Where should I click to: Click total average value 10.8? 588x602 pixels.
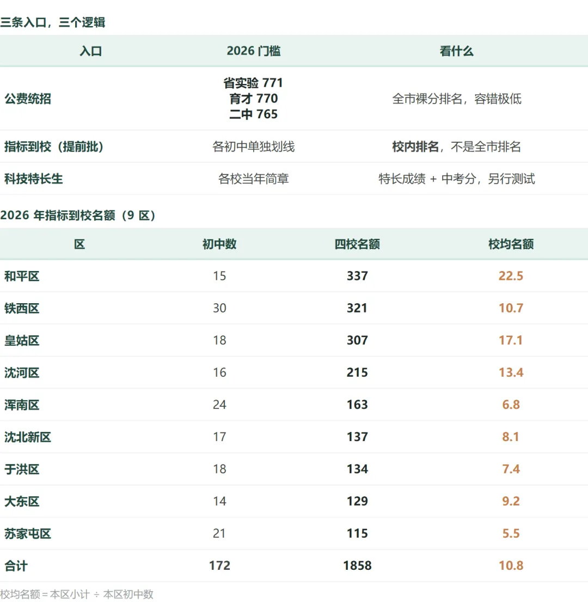click(511, 567)
